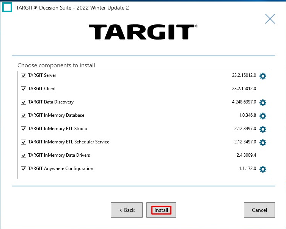Select the TARGIT Anywhere Configuration label
286x229 pixels.
coord(61,169)
